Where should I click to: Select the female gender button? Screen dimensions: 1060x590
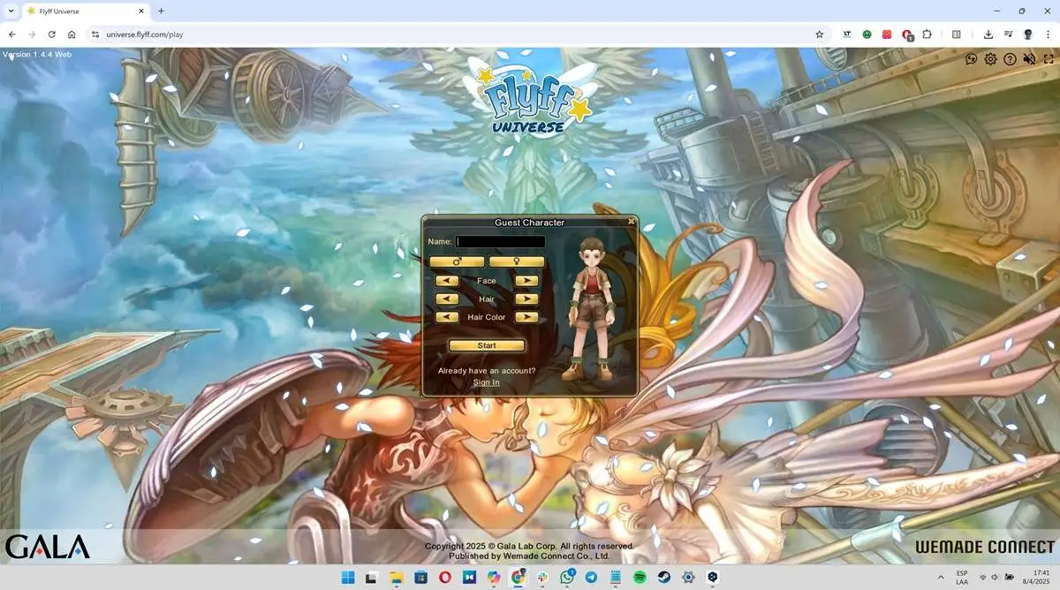click(x=517, y=261)
